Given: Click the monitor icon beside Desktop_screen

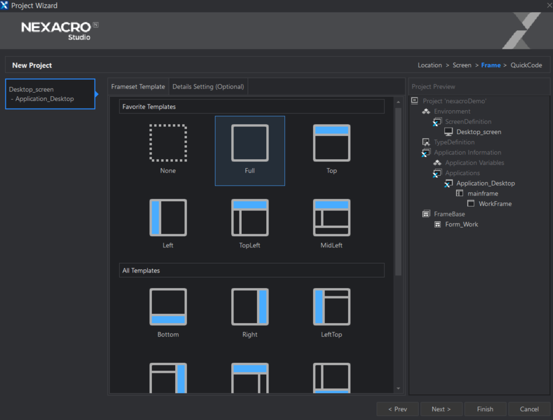Looking at the screenshot, I should click(x=448, y=132).
